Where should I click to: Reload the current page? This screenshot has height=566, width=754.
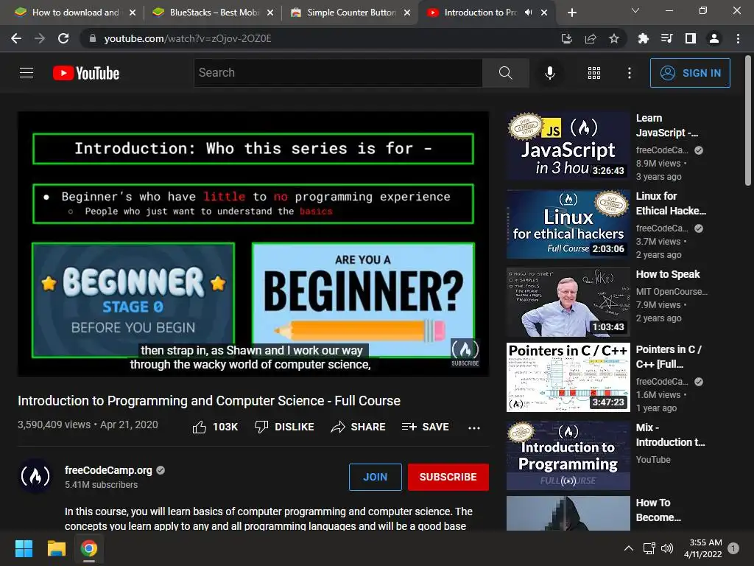tap(63, 38)
